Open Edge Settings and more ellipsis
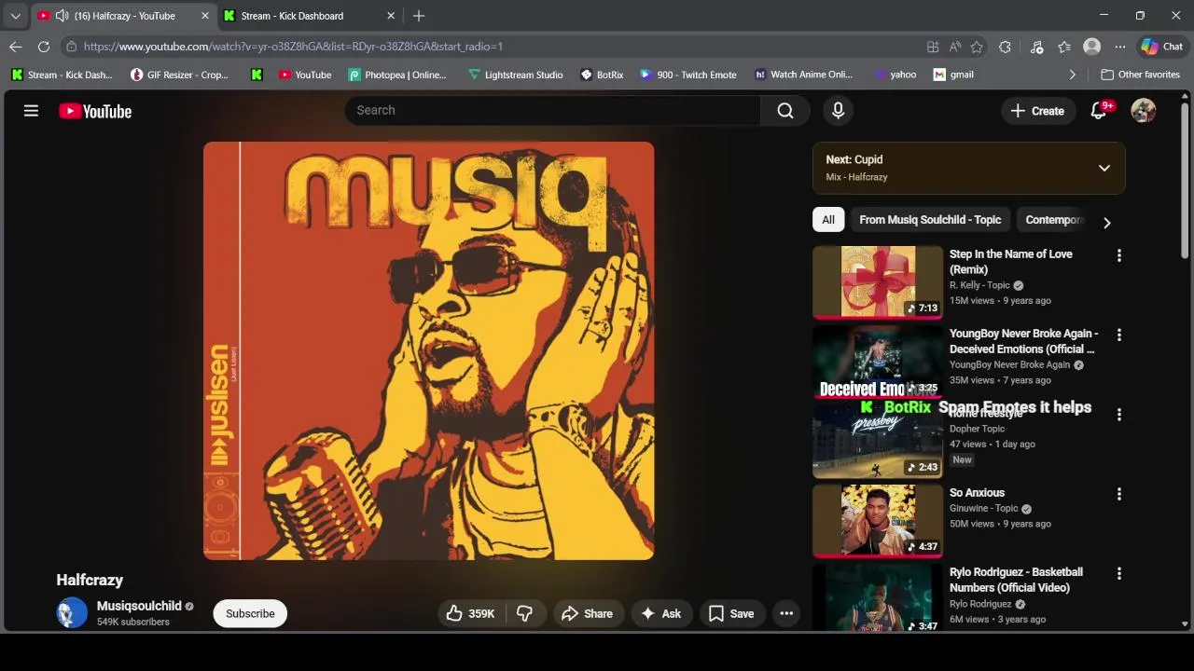Screen dimensions: 1194x671 pos(1120,47)
